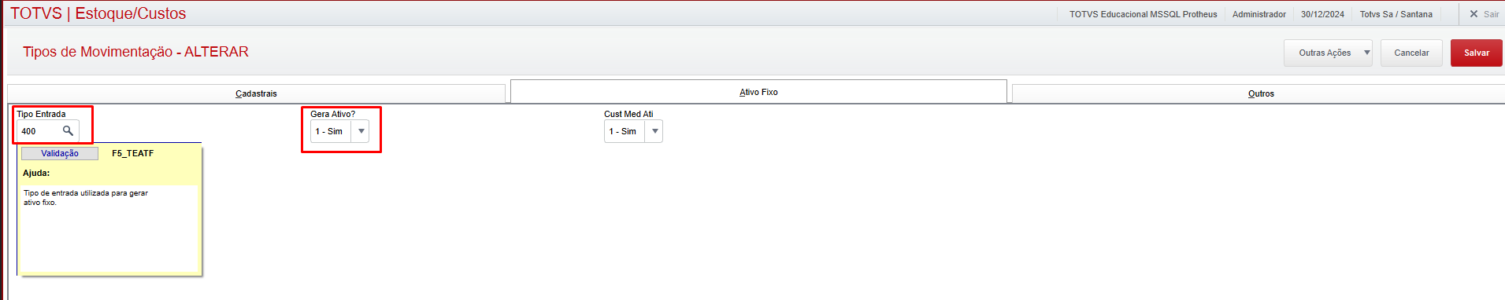
Task: Click the Sair close X icon
Action: tap(1473, 14)
